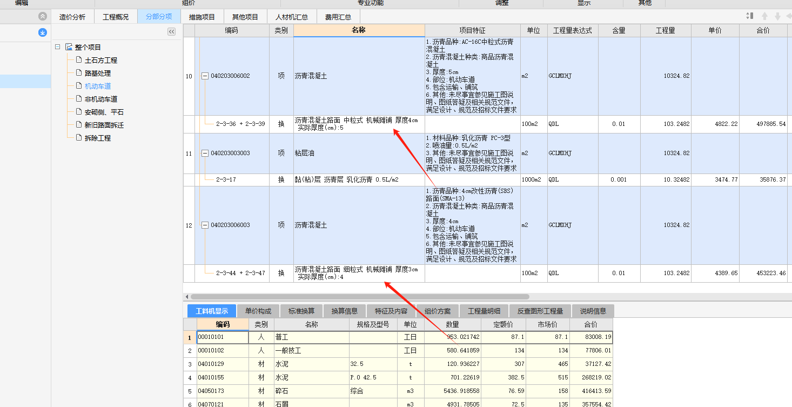Click the 项目特征 column header
Image resolution: width=792 pixels, height=407 pixels.
[x=472, y=30]
